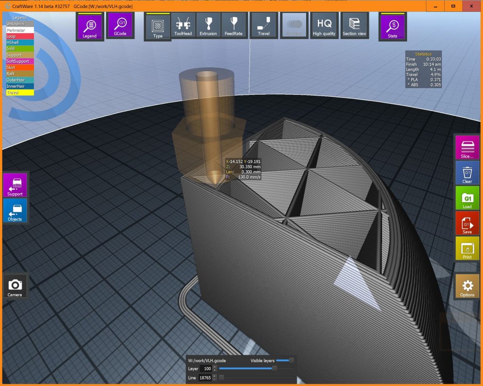
Task: Take a screenshot with Camera button
Action: point(15,286)
